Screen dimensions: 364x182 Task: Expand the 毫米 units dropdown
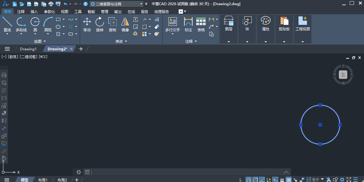322,180
